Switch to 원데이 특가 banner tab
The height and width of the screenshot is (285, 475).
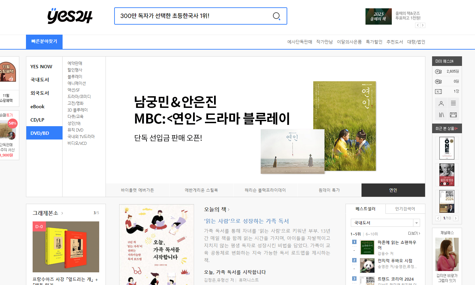coord(329,190)
